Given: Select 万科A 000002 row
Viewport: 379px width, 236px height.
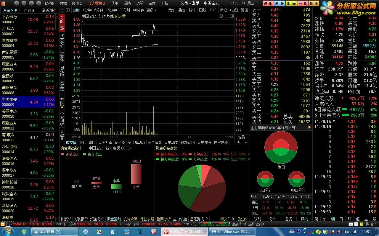Looking at the screenshot, I should (28, 31).
